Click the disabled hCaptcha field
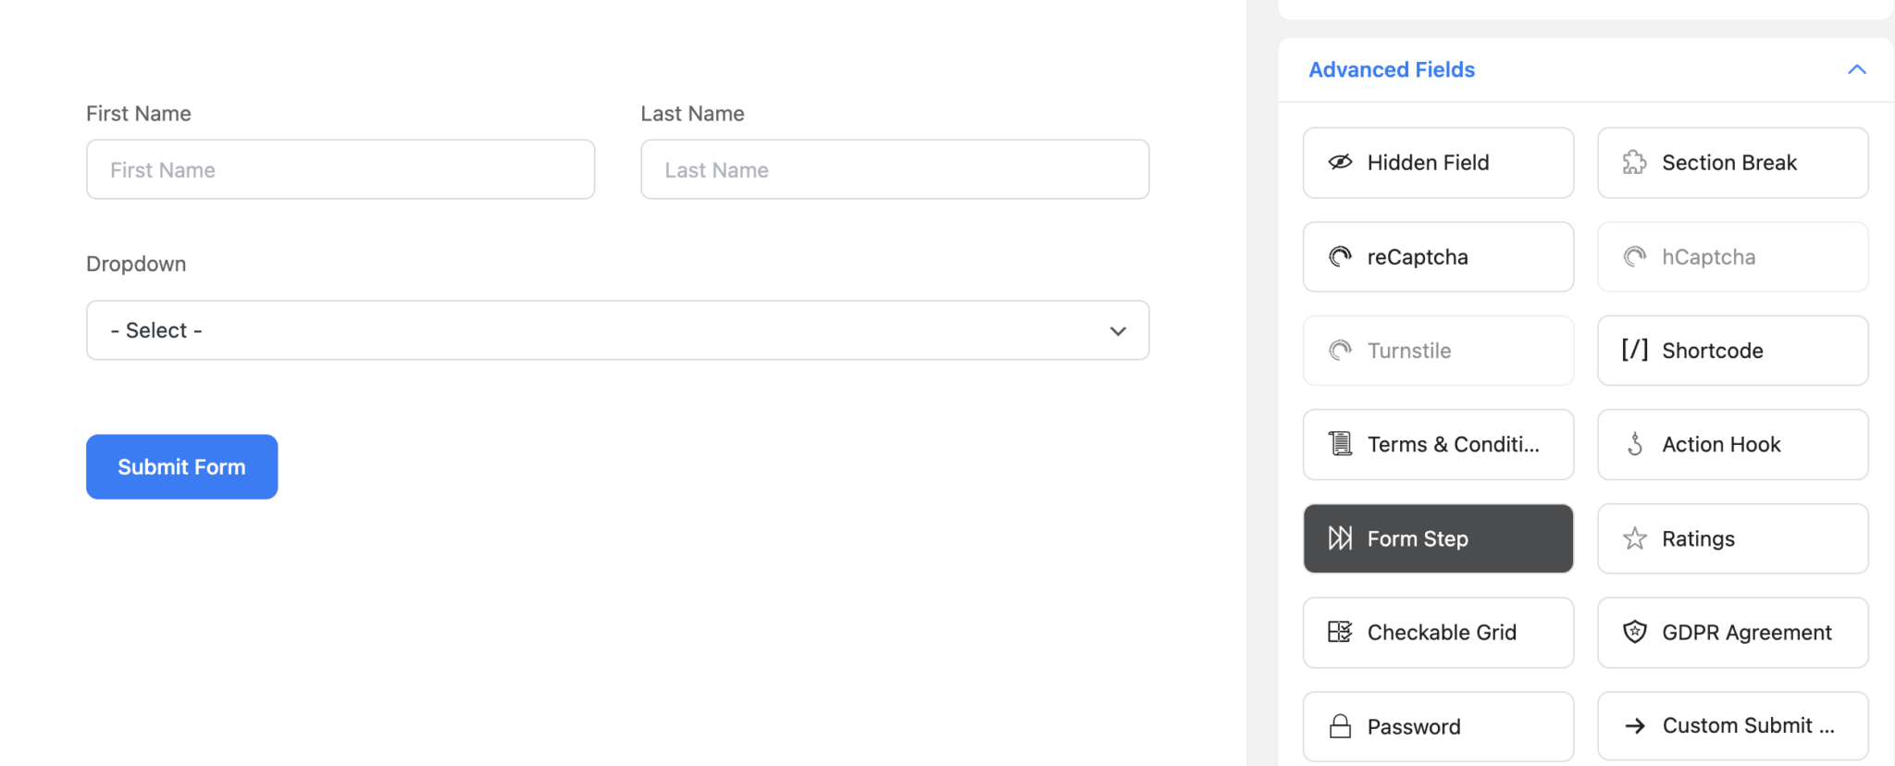The height and width of the screenshot is (766, 1895). [1731, 256]
